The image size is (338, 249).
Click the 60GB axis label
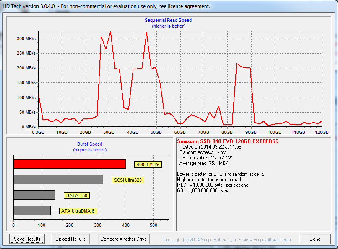click(x=180, y=132)
